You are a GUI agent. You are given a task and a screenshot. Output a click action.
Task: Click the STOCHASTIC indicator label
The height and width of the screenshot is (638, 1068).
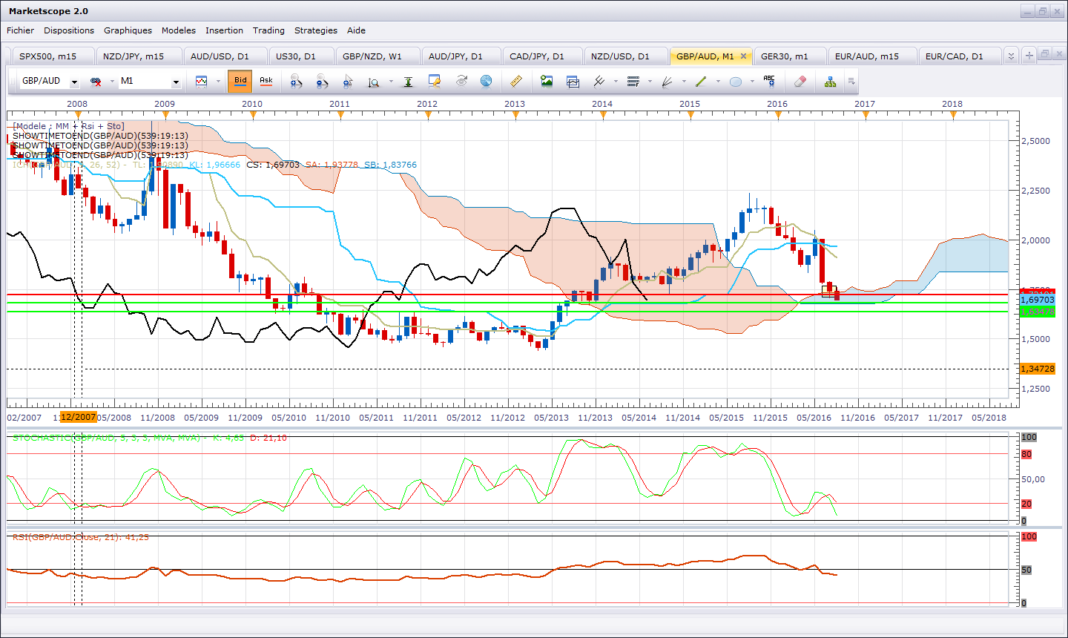point(149,438)
